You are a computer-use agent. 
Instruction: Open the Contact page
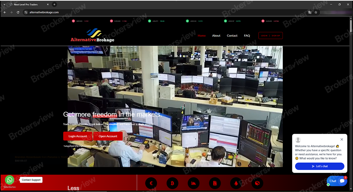(232, 36)
